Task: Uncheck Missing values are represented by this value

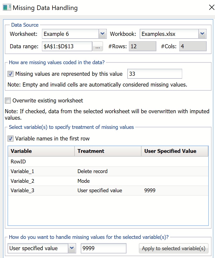Action: click(10, 74)
